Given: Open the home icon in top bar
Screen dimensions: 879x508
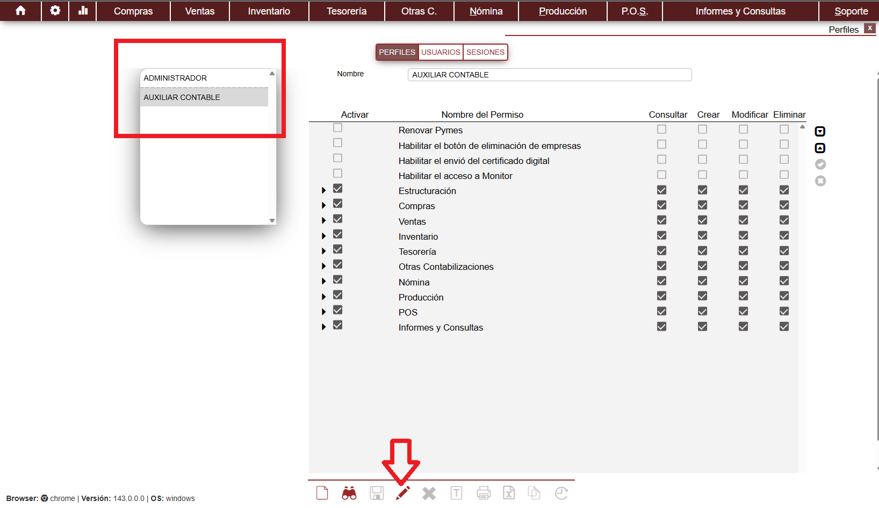Looking at the screenshot, I should pos(20,11).
